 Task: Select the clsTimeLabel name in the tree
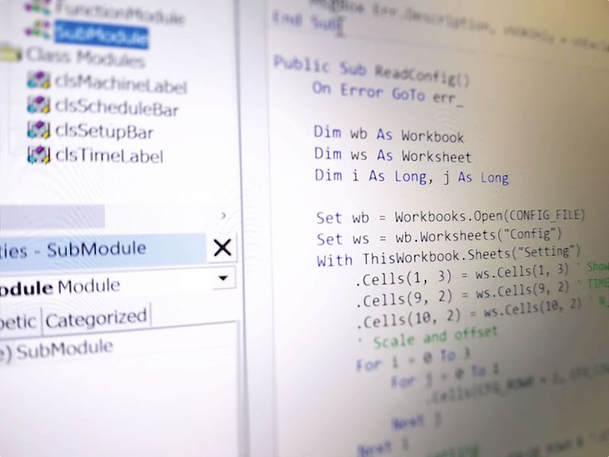[109, 155]
